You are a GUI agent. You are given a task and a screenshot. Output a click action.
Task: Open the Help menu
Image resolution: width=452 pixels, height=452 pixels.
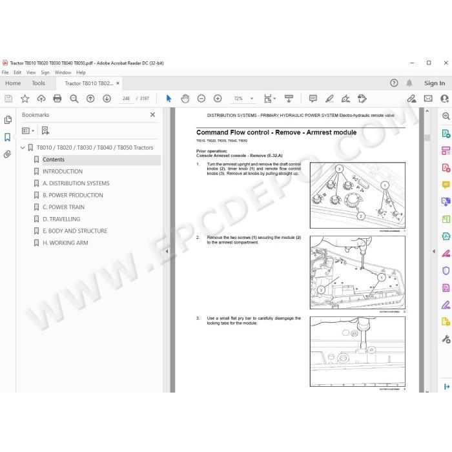81,72
